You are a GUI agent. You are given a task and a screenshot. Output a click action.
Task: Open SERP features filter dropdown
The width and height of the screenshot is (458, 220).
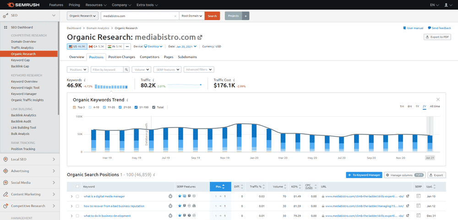[167, 69]
